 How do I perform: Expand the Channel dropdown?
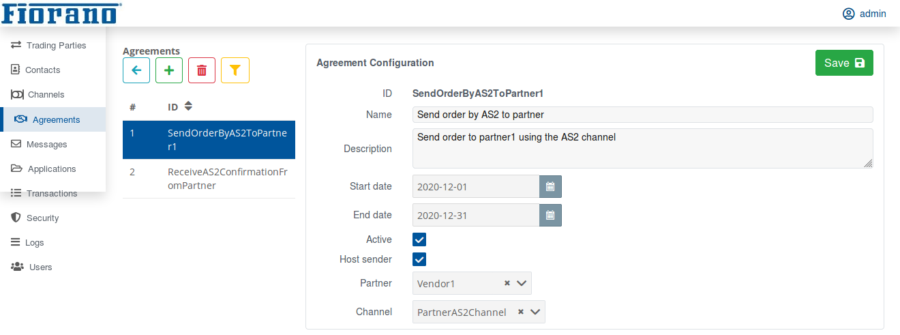click(x=535, y=312)
